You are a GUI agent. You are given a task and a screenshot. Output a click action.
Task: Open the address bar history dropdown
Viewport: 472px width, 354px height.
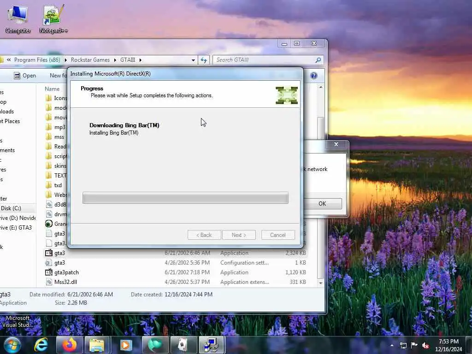pos(193,60)
